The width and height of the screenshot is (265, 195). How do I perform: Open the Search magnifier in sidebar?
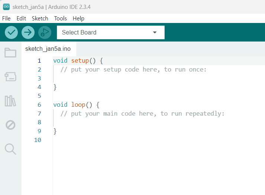10,149
